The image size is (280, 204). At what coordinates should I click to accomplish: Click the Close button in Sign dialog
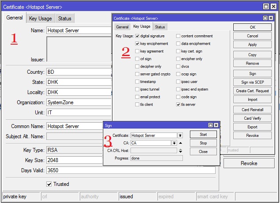click(203, 151)
